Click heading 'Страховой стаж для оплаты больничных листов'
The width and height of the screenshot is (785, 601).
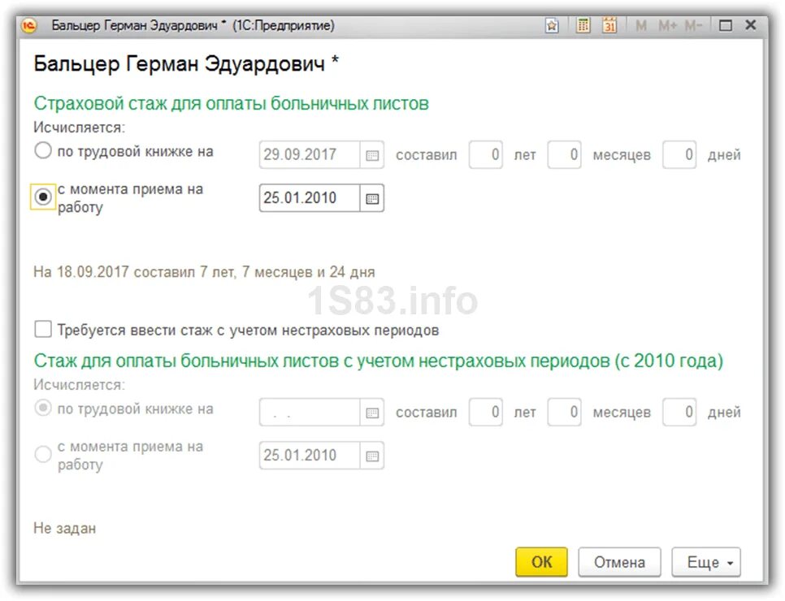pos(232,104)
